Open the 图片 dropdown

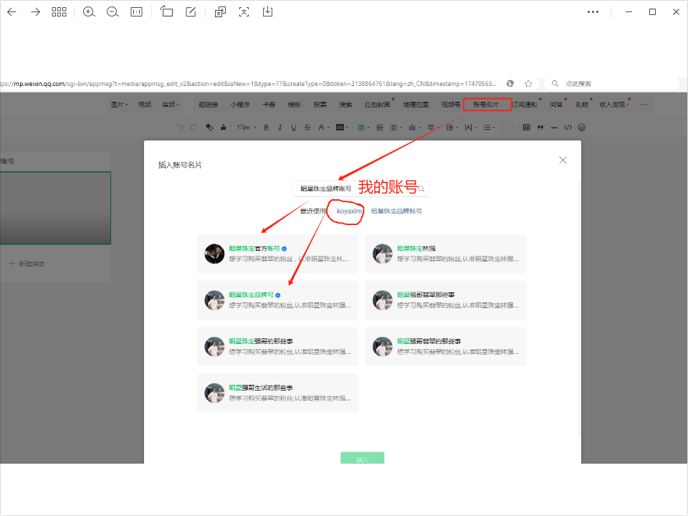tap(119, 105)
